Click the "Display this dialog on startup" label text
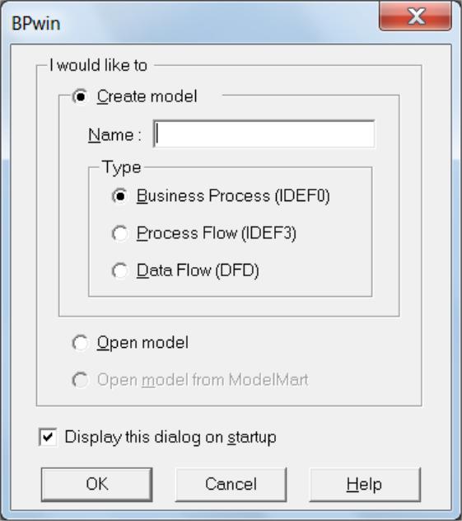This screenshot has height=521, width=462. point(170,437)
